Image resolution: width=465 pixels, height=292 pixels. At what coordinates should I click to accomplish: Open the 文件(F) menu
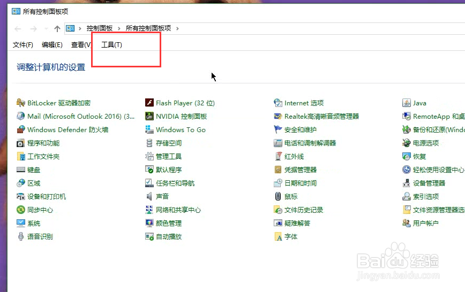[x=23, y=45]
